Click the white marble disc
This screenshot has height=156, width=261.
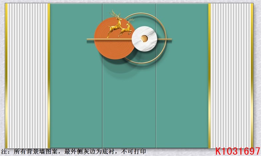(x=145, y=39)
